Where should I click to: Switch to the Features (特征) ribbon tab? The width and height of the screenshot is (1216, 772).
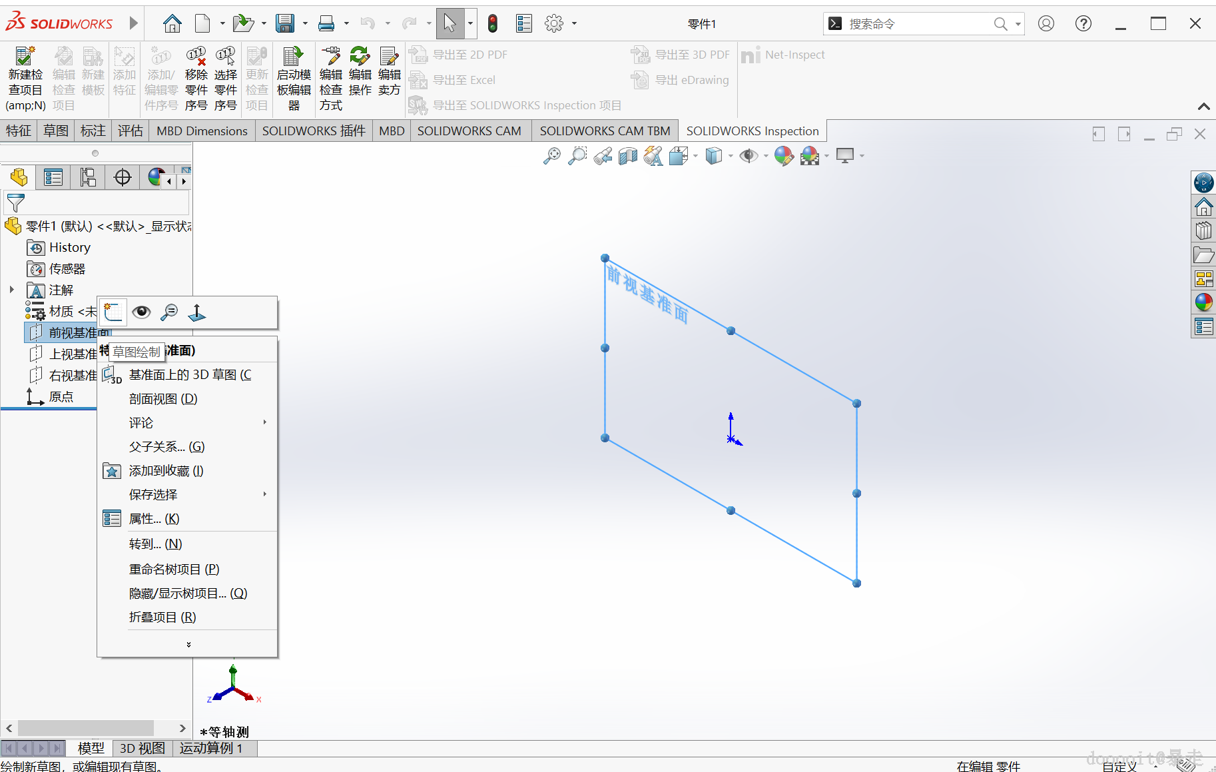point(19,131)
